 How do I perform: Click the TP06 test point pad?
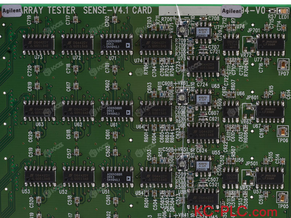tap(283, 132)
